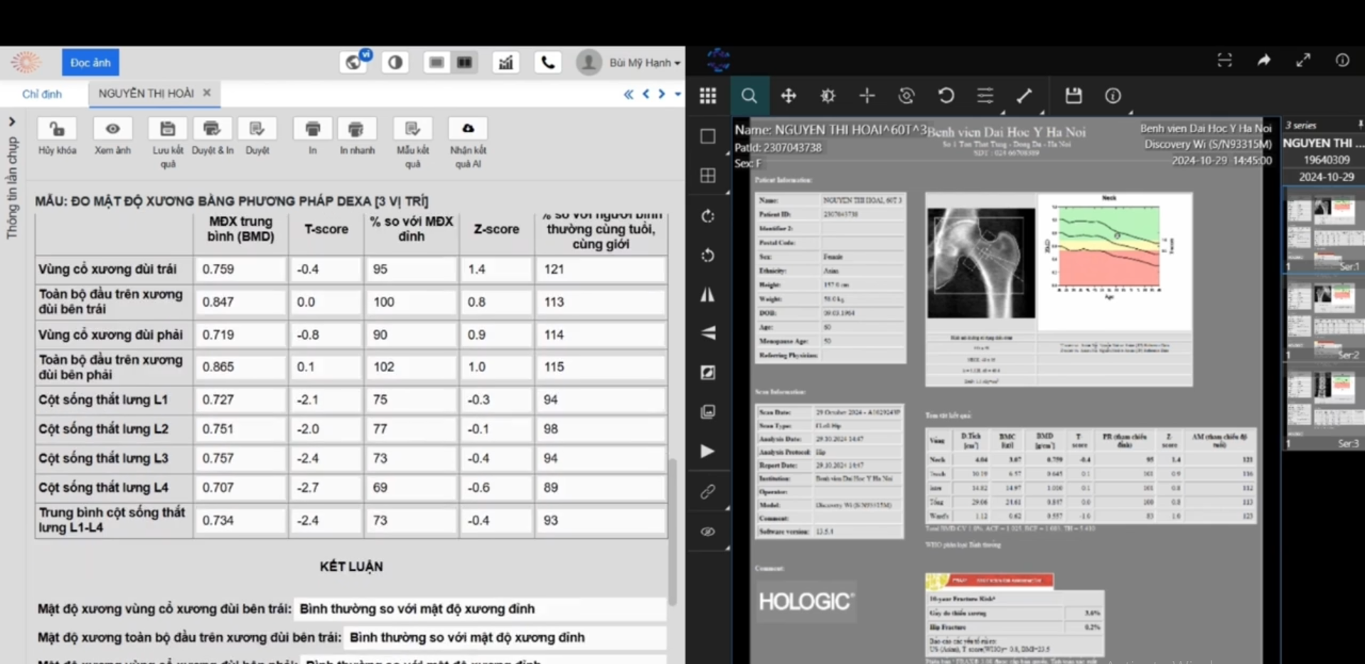
Task: Open the Bùi Mỹ Hạnh user dropdown
Action: pyautogui.click(x=643, y=62)
